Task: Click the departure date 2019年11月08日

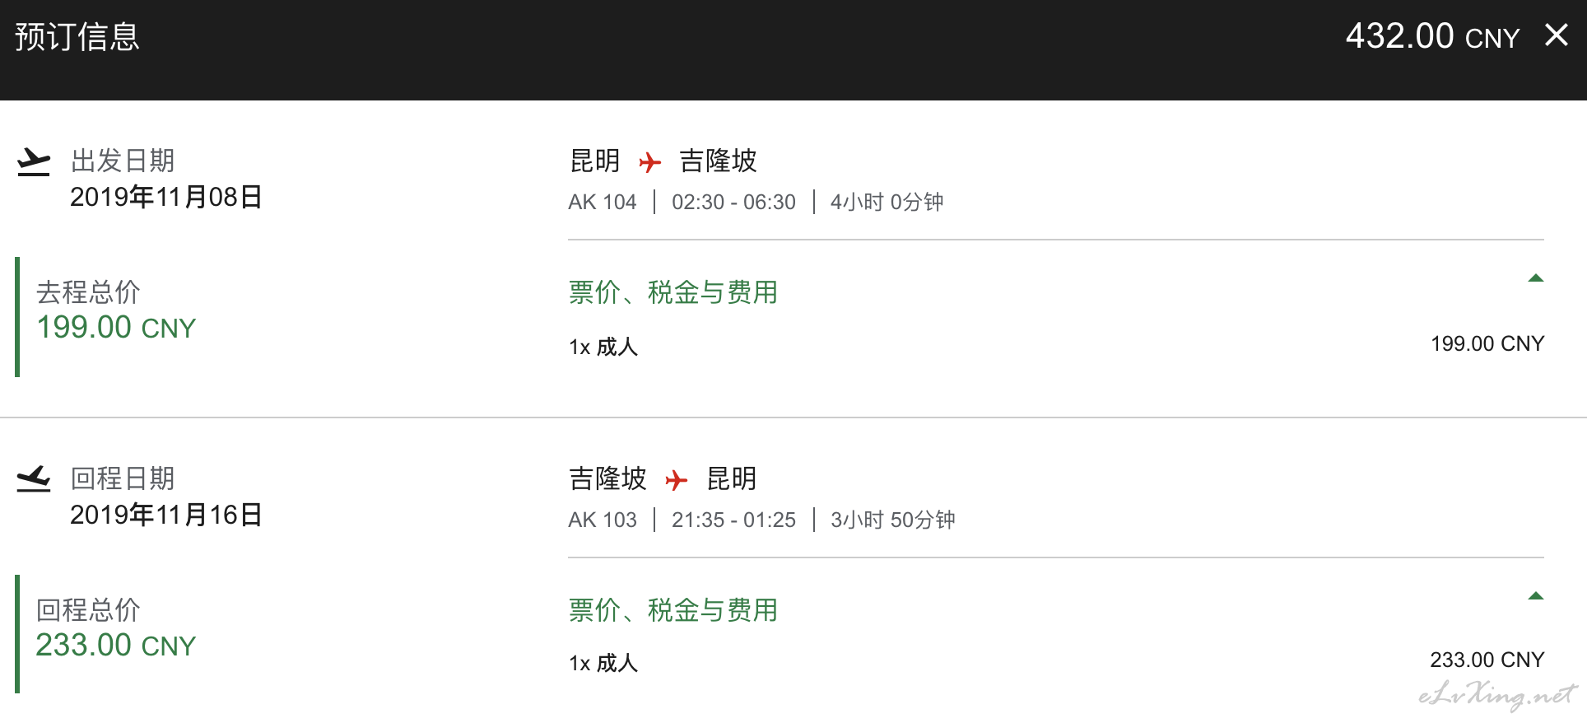Action: click(x=166, y=197)
